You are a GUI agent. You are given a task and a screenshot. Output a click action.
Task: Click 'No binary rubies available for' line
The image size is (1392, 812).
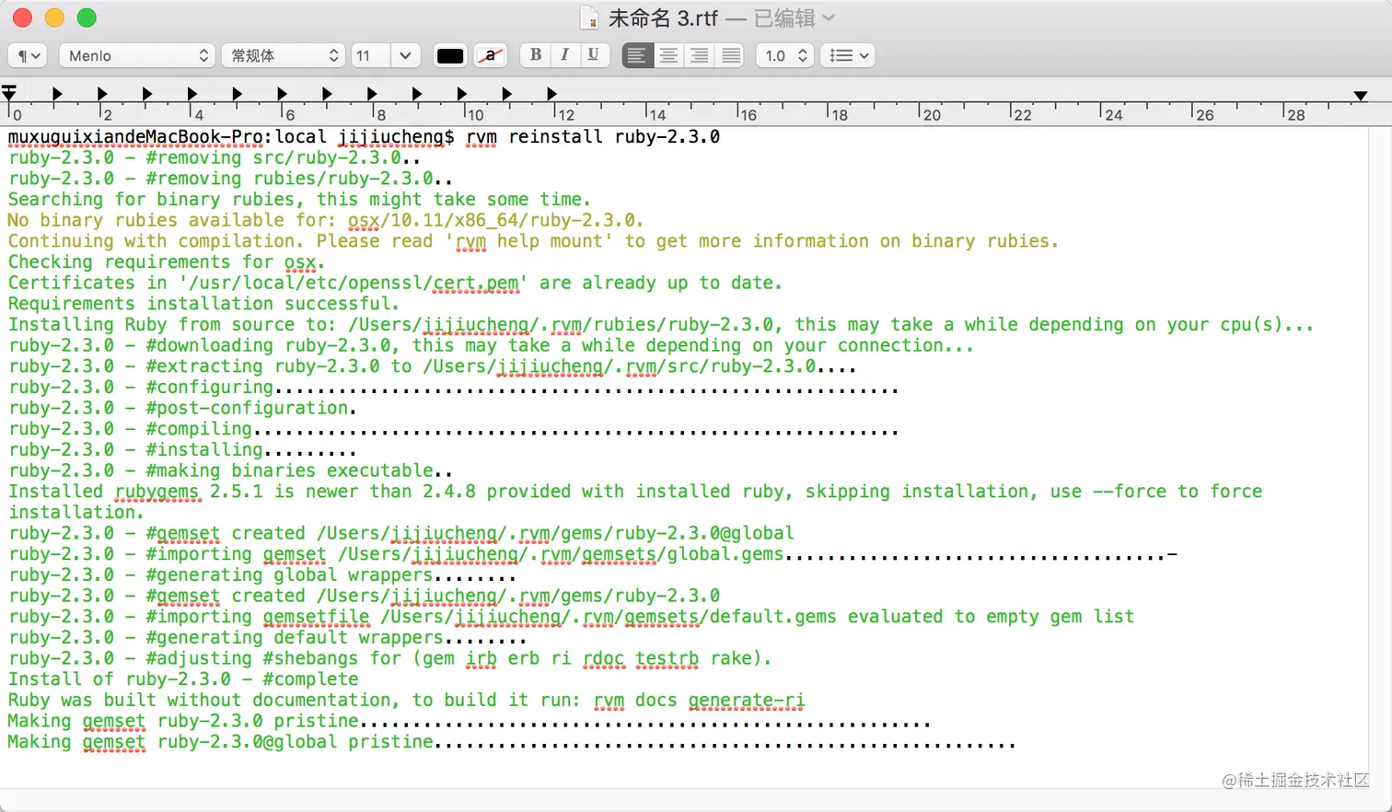pos(325,221)
